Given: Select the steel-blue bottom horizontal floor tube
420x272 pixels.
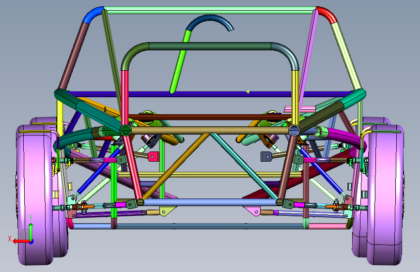Looking at the screenshot, I should 210,227.
